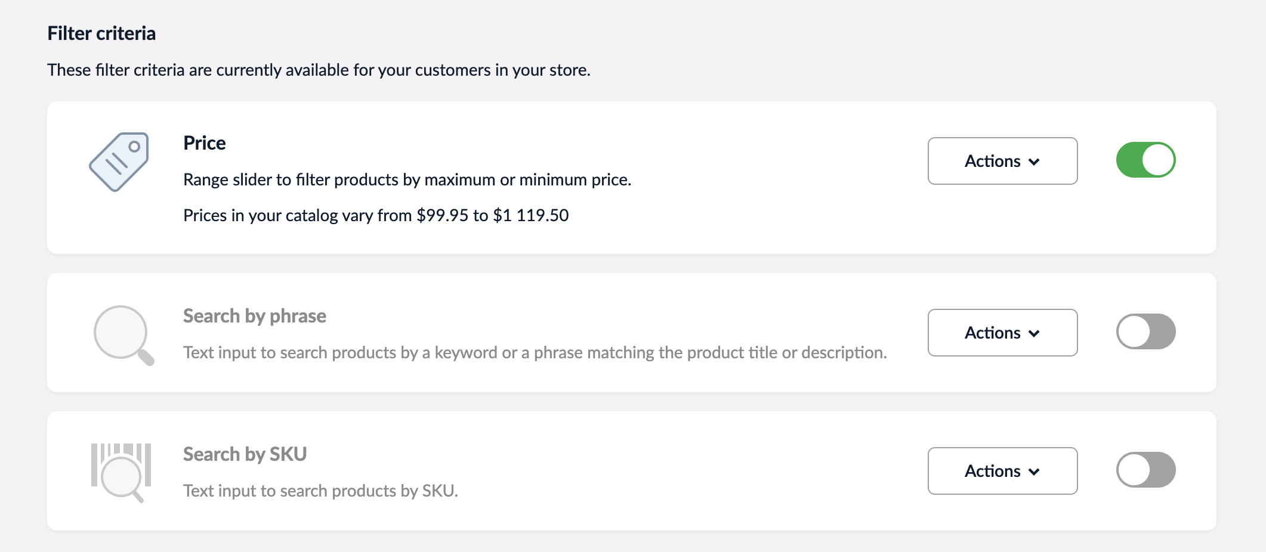The image size is (1266, 552).
Task: Click the magnifier inside the barcode graphic
Action: tap(122, 477)
